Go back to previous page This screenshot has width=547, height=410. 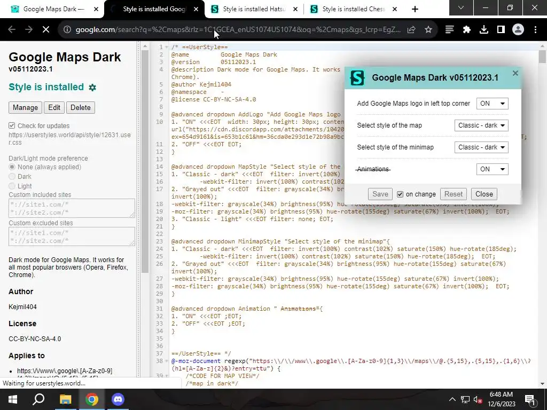coord(12,30)
